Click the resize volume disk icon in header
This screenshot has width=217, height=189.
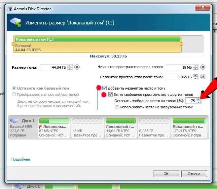[x=16, y=22]
